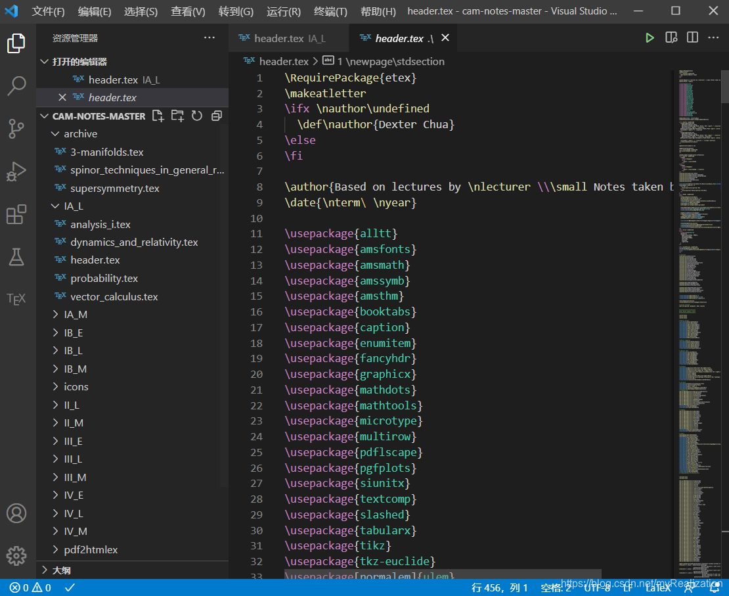729x596 pixels.
Task: Click line number 20 in gutter
Action: 257,374
